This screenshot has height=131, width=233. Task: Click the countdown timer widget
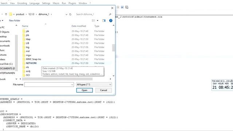[x=222, y=85]
